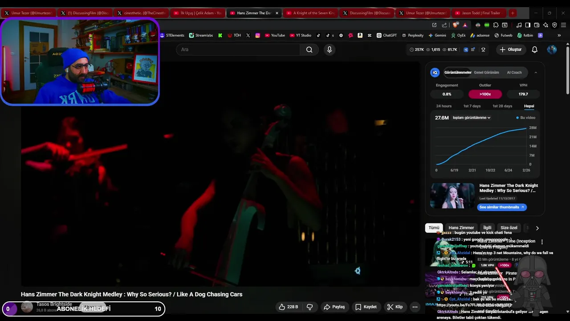Open the Brave Shields lion icon
Image resolution: width=570 pixels, height=321 pixels.
click(455, 25)
